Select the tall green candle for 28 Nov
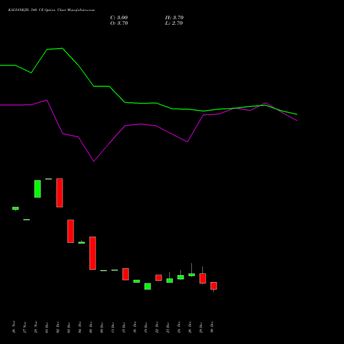The height and width of the screenshot is (344, 344). [x=38, y=189]
